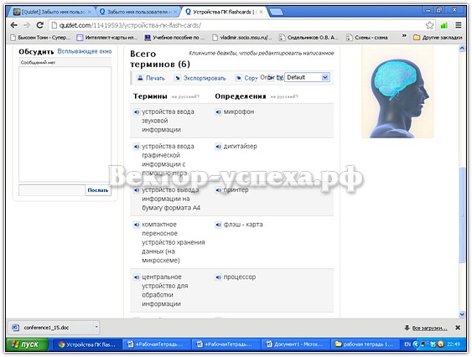Image resolution: width=472 pixels, height=357 pixels.
Task: Reload the page using the refresh icon
Action: 39,25
